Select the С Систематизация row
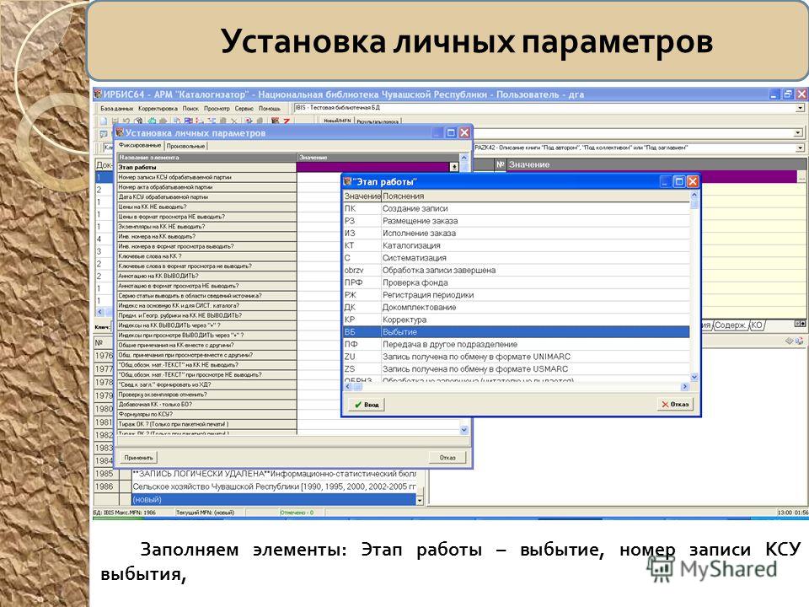This screenshot has width=809, height=607. (516, 258)
